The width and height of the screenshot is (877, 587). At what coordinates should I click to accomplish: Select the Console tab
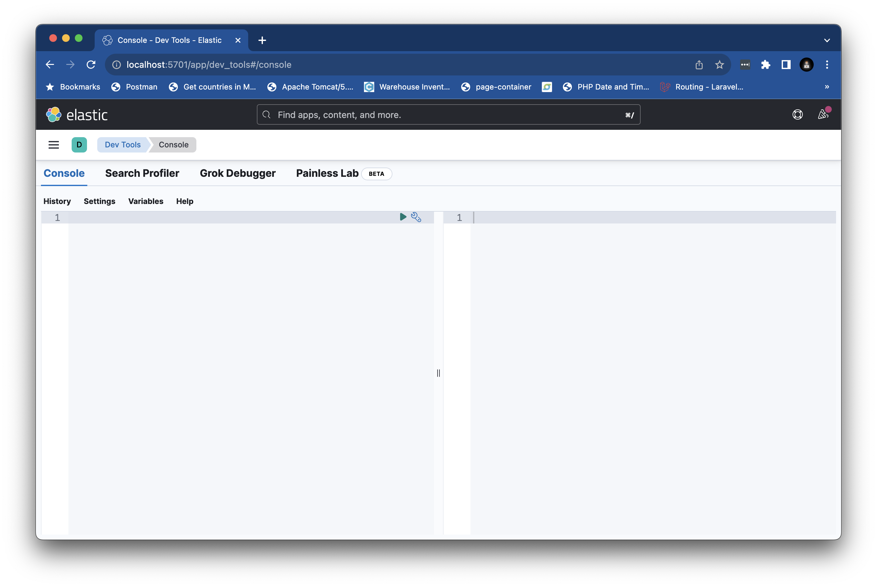64,173
